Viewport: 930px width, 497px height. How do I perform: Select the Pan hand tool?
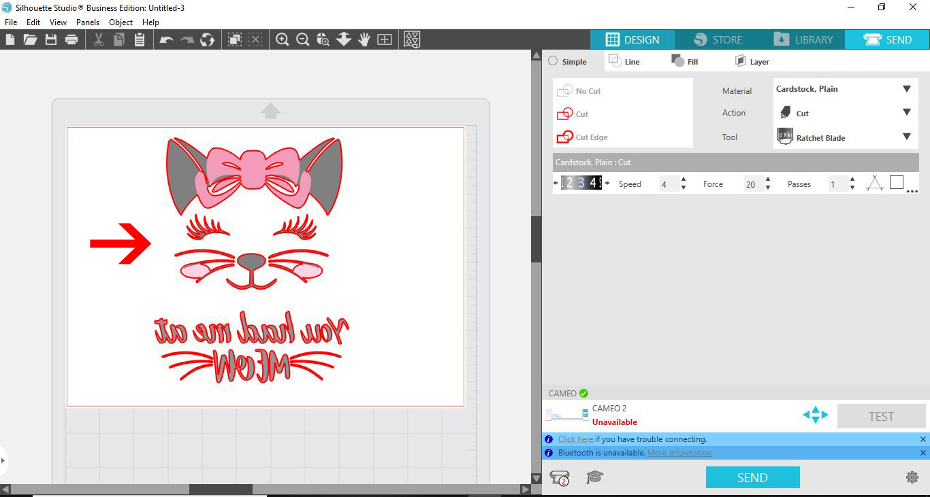coord(364,39)
